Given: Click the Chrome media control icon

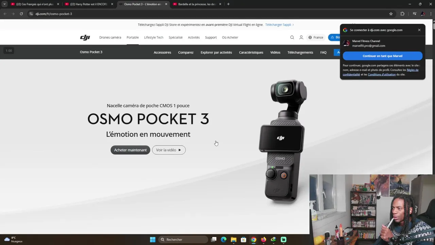Looking at the screenshot, I should click(x=414, y=14).
